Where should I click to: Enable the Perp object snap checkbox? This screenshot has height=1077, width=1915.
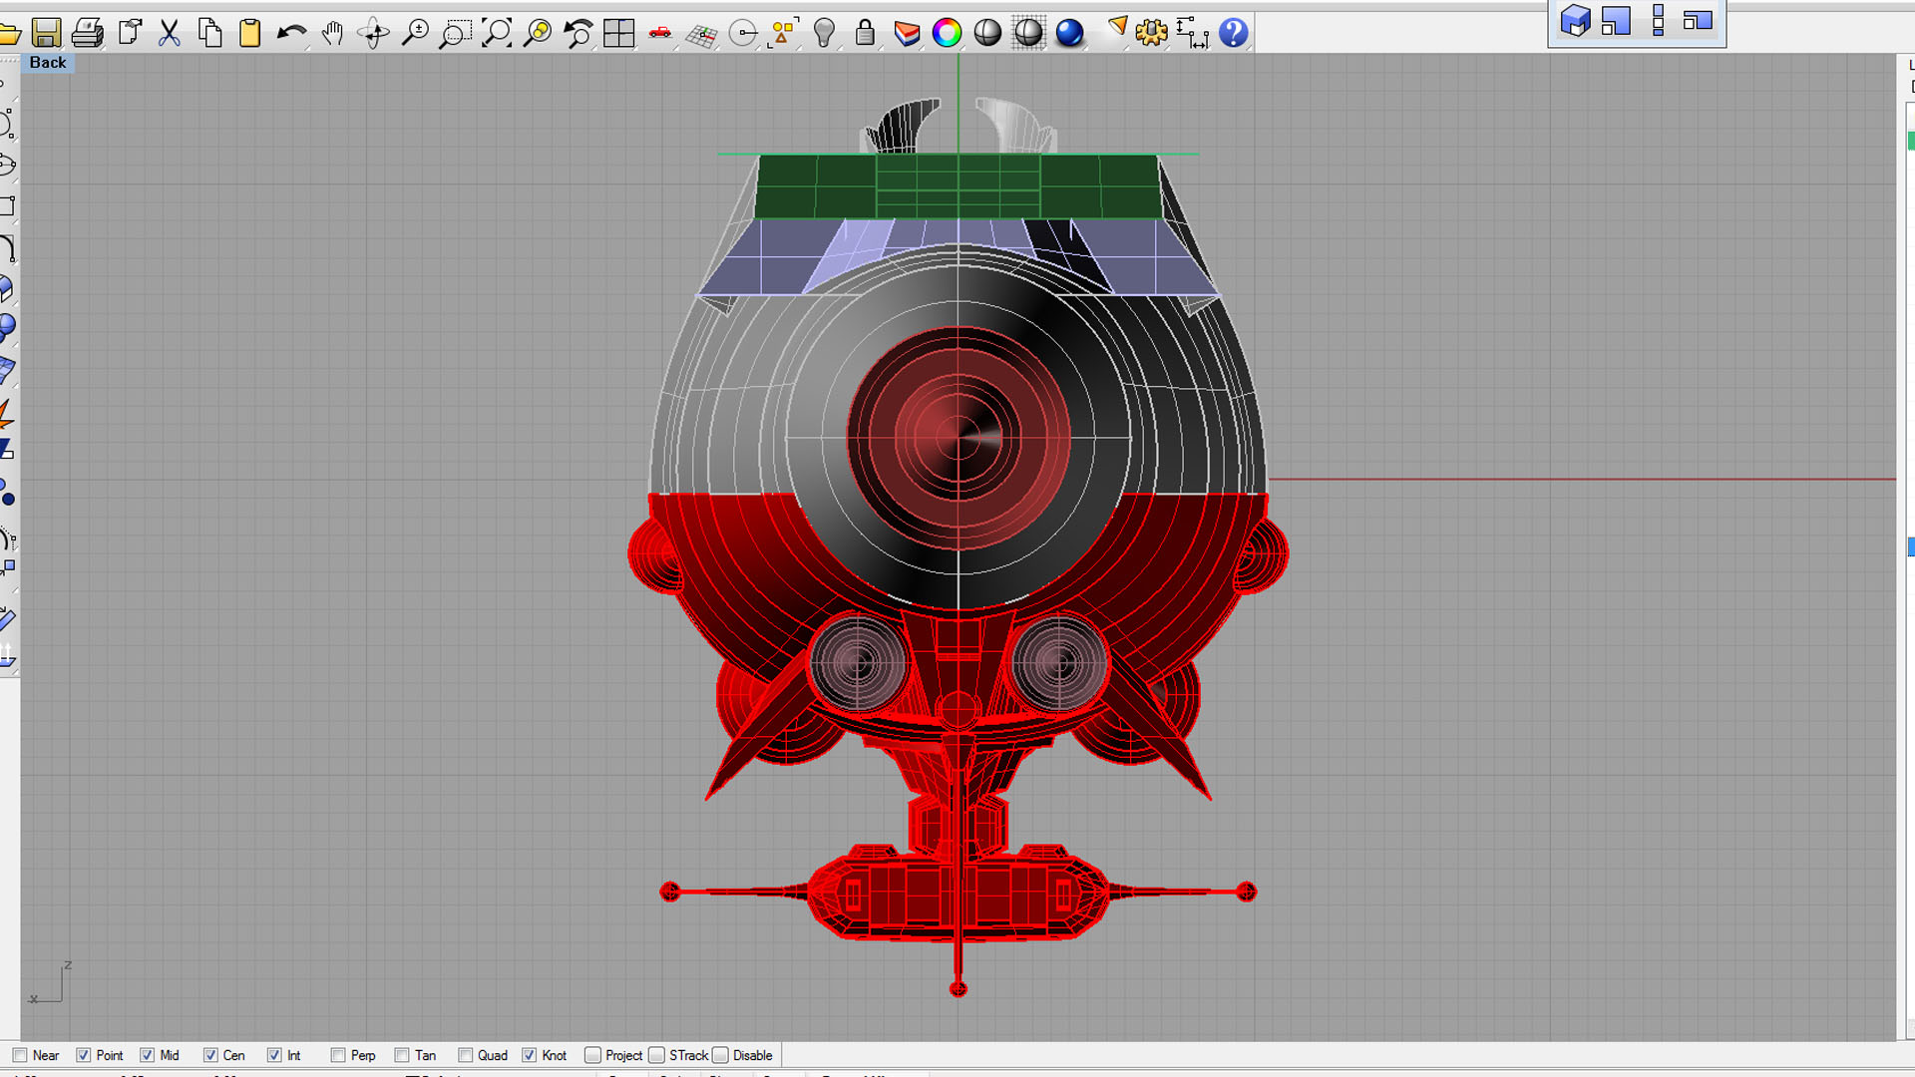(338, 1055)
